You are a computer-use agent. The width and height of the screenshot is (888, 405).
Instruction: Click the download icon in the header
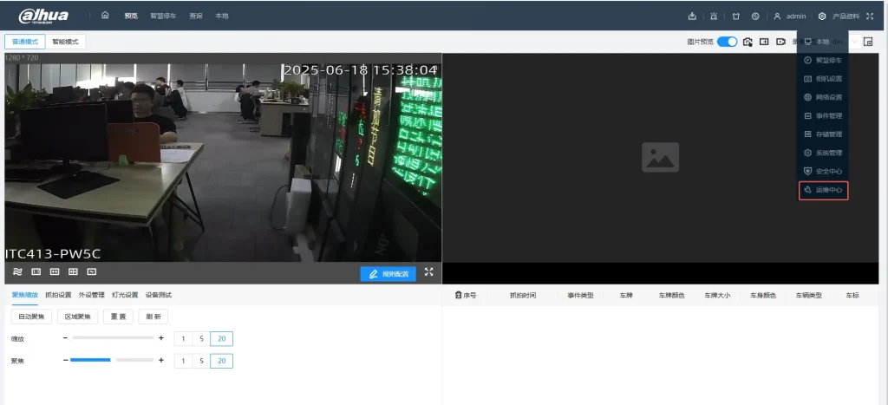(x=692, y=16)
